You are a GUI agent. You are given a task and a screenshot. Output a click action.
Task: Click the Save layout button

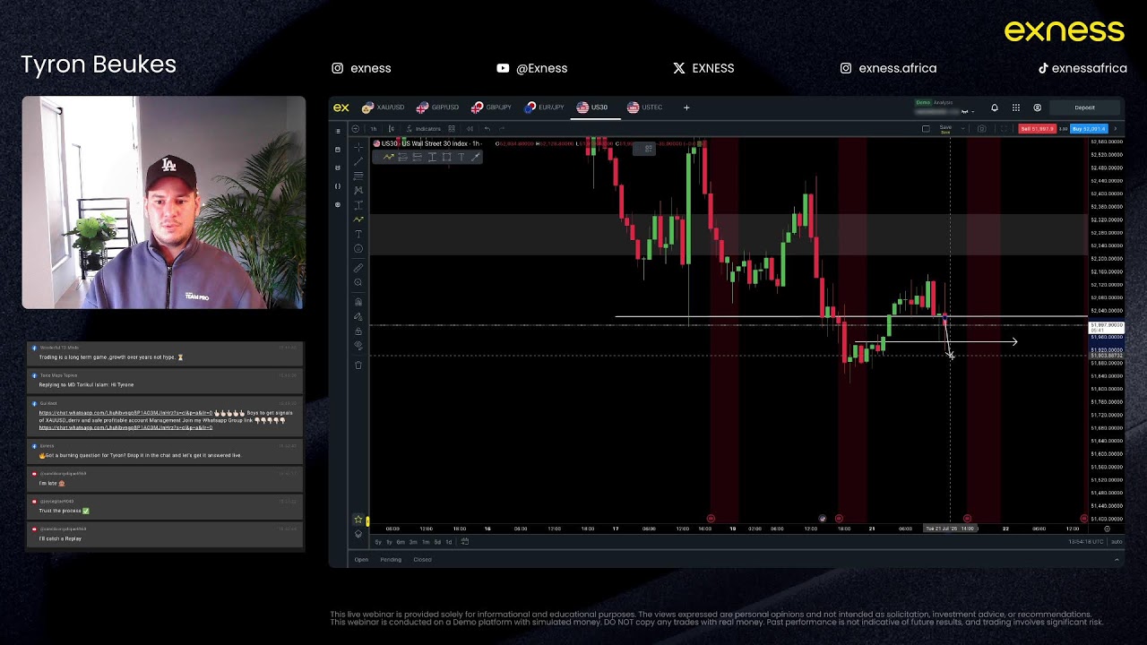click(x=945, y=129)
